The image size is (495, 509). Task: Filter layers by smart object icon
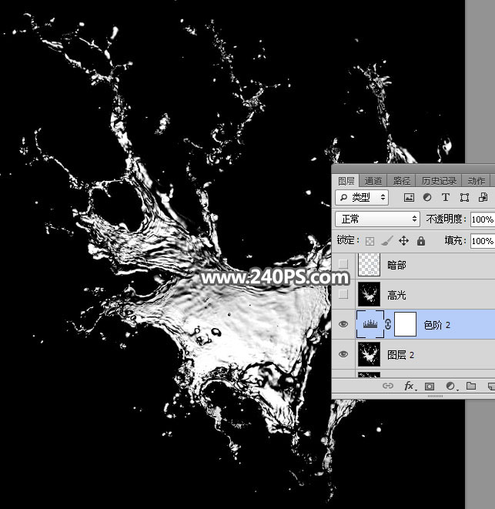coord(483,197)
